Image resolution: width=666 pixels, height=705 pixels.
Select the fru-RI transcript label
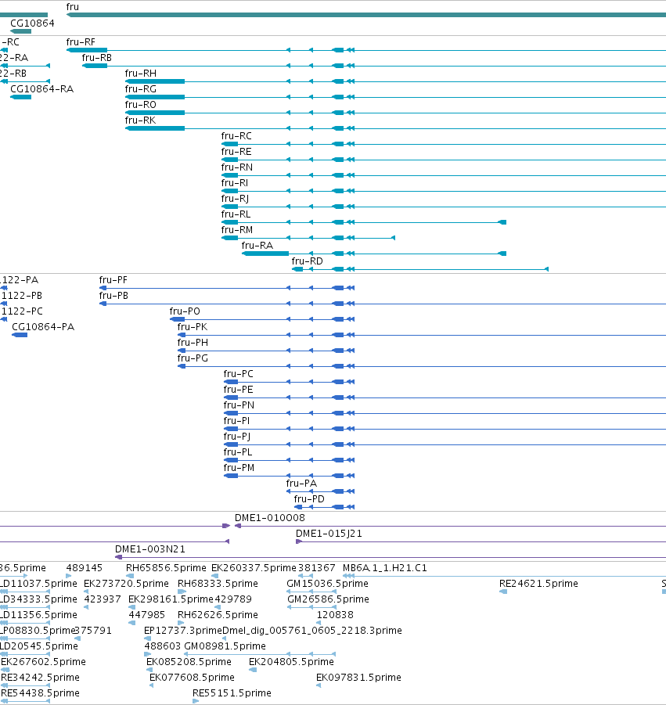point(234,183)
